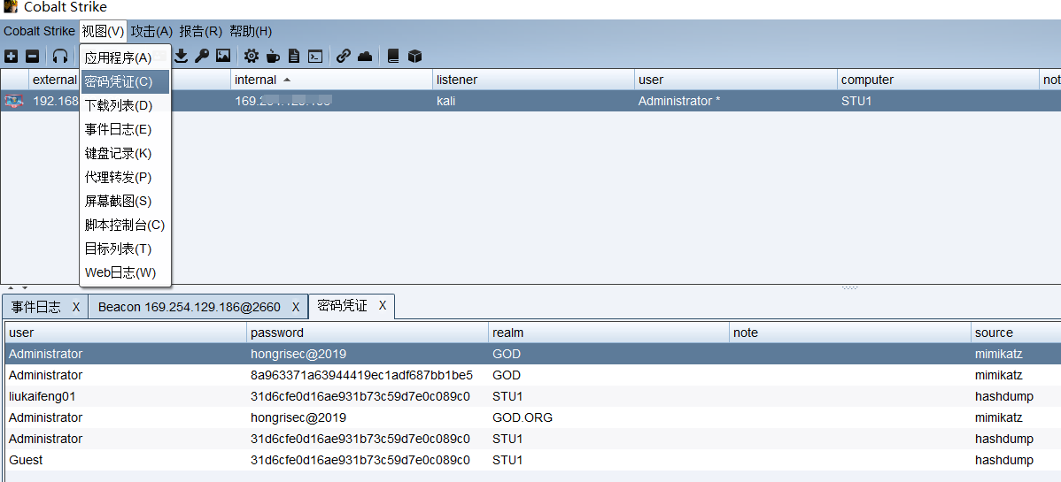Open the Cobalt Strike menu
This screenshot has width=1061, height=482.
click(x=39, y=31)
